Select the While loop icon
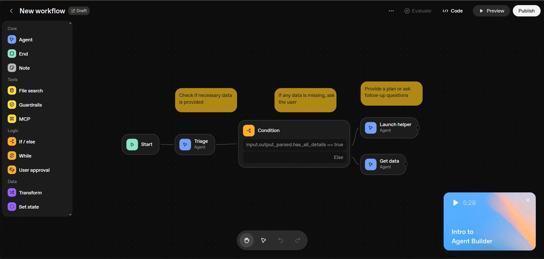Viewport: 544px width, 259px height. coord(12,156)
